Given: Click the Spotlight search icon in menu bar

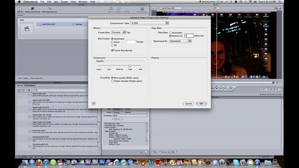Looking at the screenshot, I should click(279, 2).
